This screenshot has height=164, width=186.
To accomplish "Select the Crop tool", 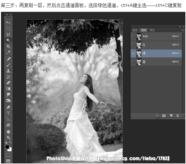I will pyautogui.click(x=8, y=46).
